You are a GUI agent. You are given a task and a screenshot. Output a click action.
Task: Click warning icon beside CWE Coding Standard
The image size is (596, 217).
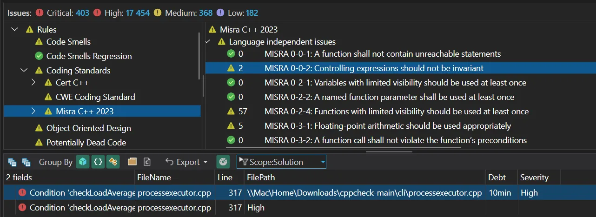click(x=48, y=97)
